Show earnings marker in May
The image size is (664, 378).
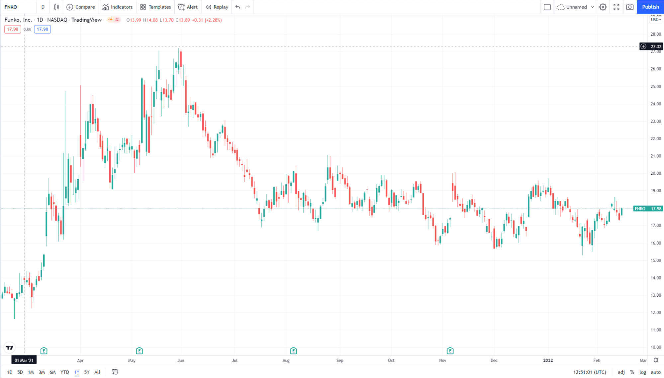[140, 351]
